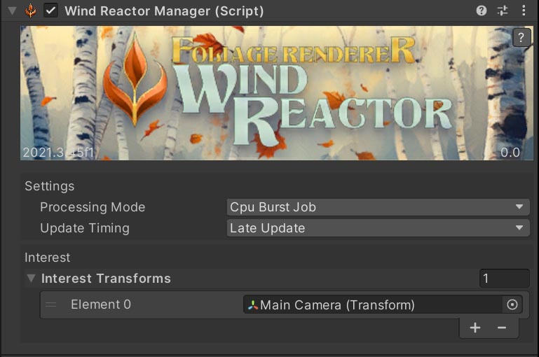Click the Interest Transforms array size field
This screenshot has width=539, height=357.
coord(504,279)
